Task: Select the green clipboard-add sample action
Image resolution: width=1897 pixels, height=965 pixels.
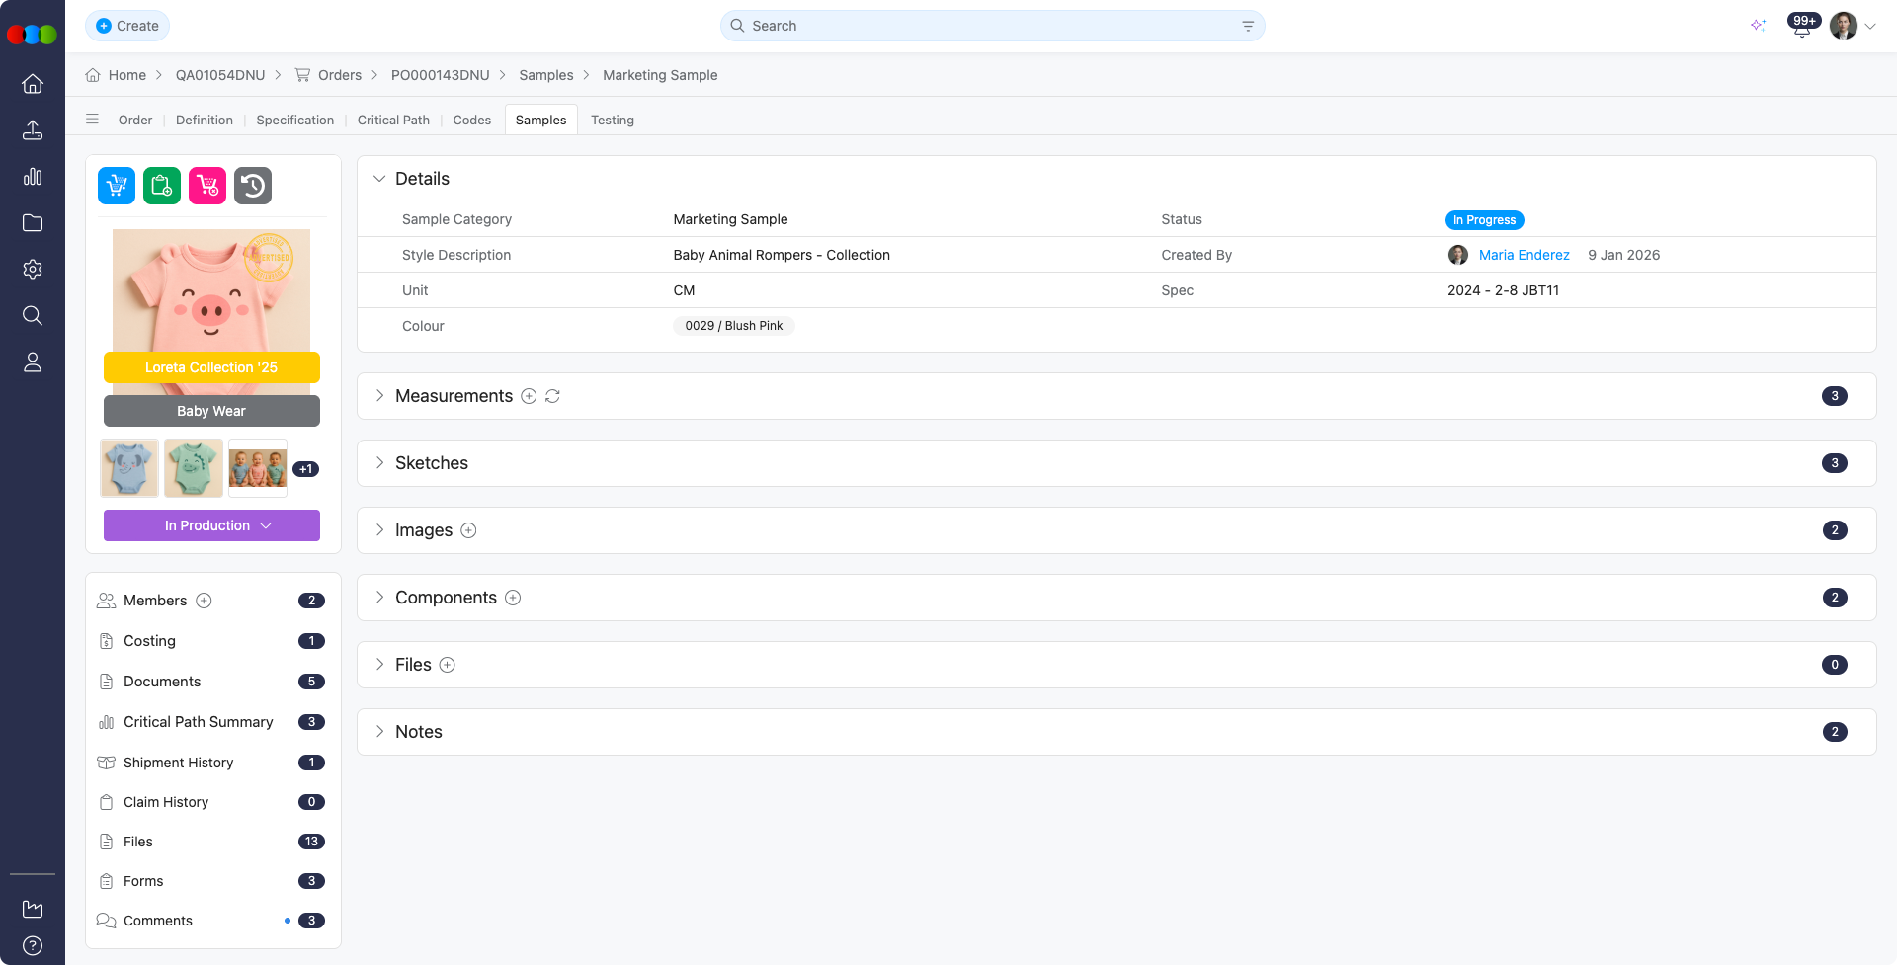Action: coord(161,185)
